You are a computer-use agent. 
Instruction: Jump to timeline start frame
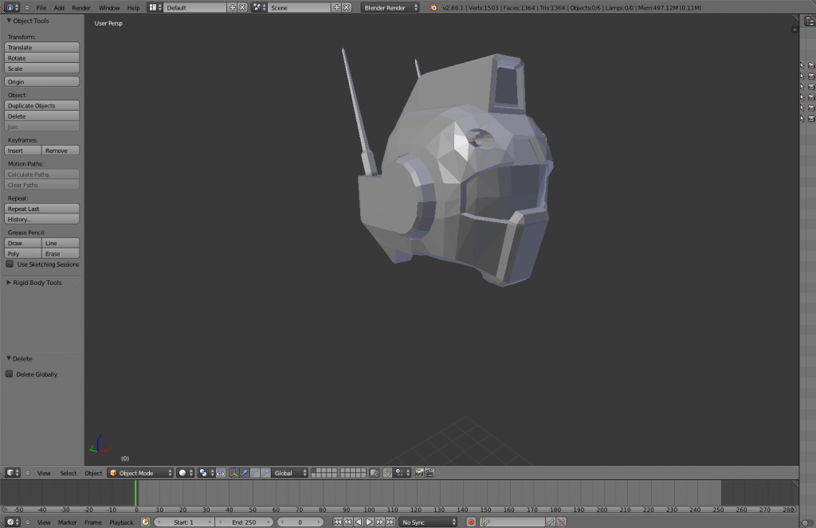tap(337, 522)
